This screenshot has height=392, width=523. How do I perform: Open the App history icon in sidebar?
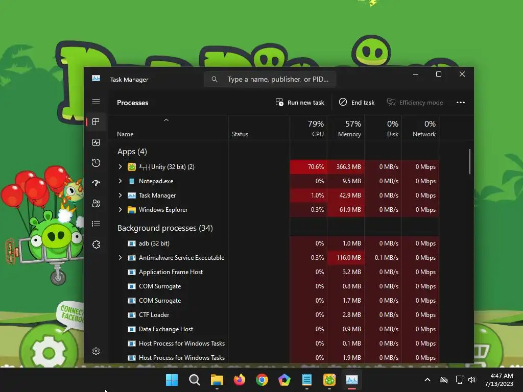[x=96, y=163]
